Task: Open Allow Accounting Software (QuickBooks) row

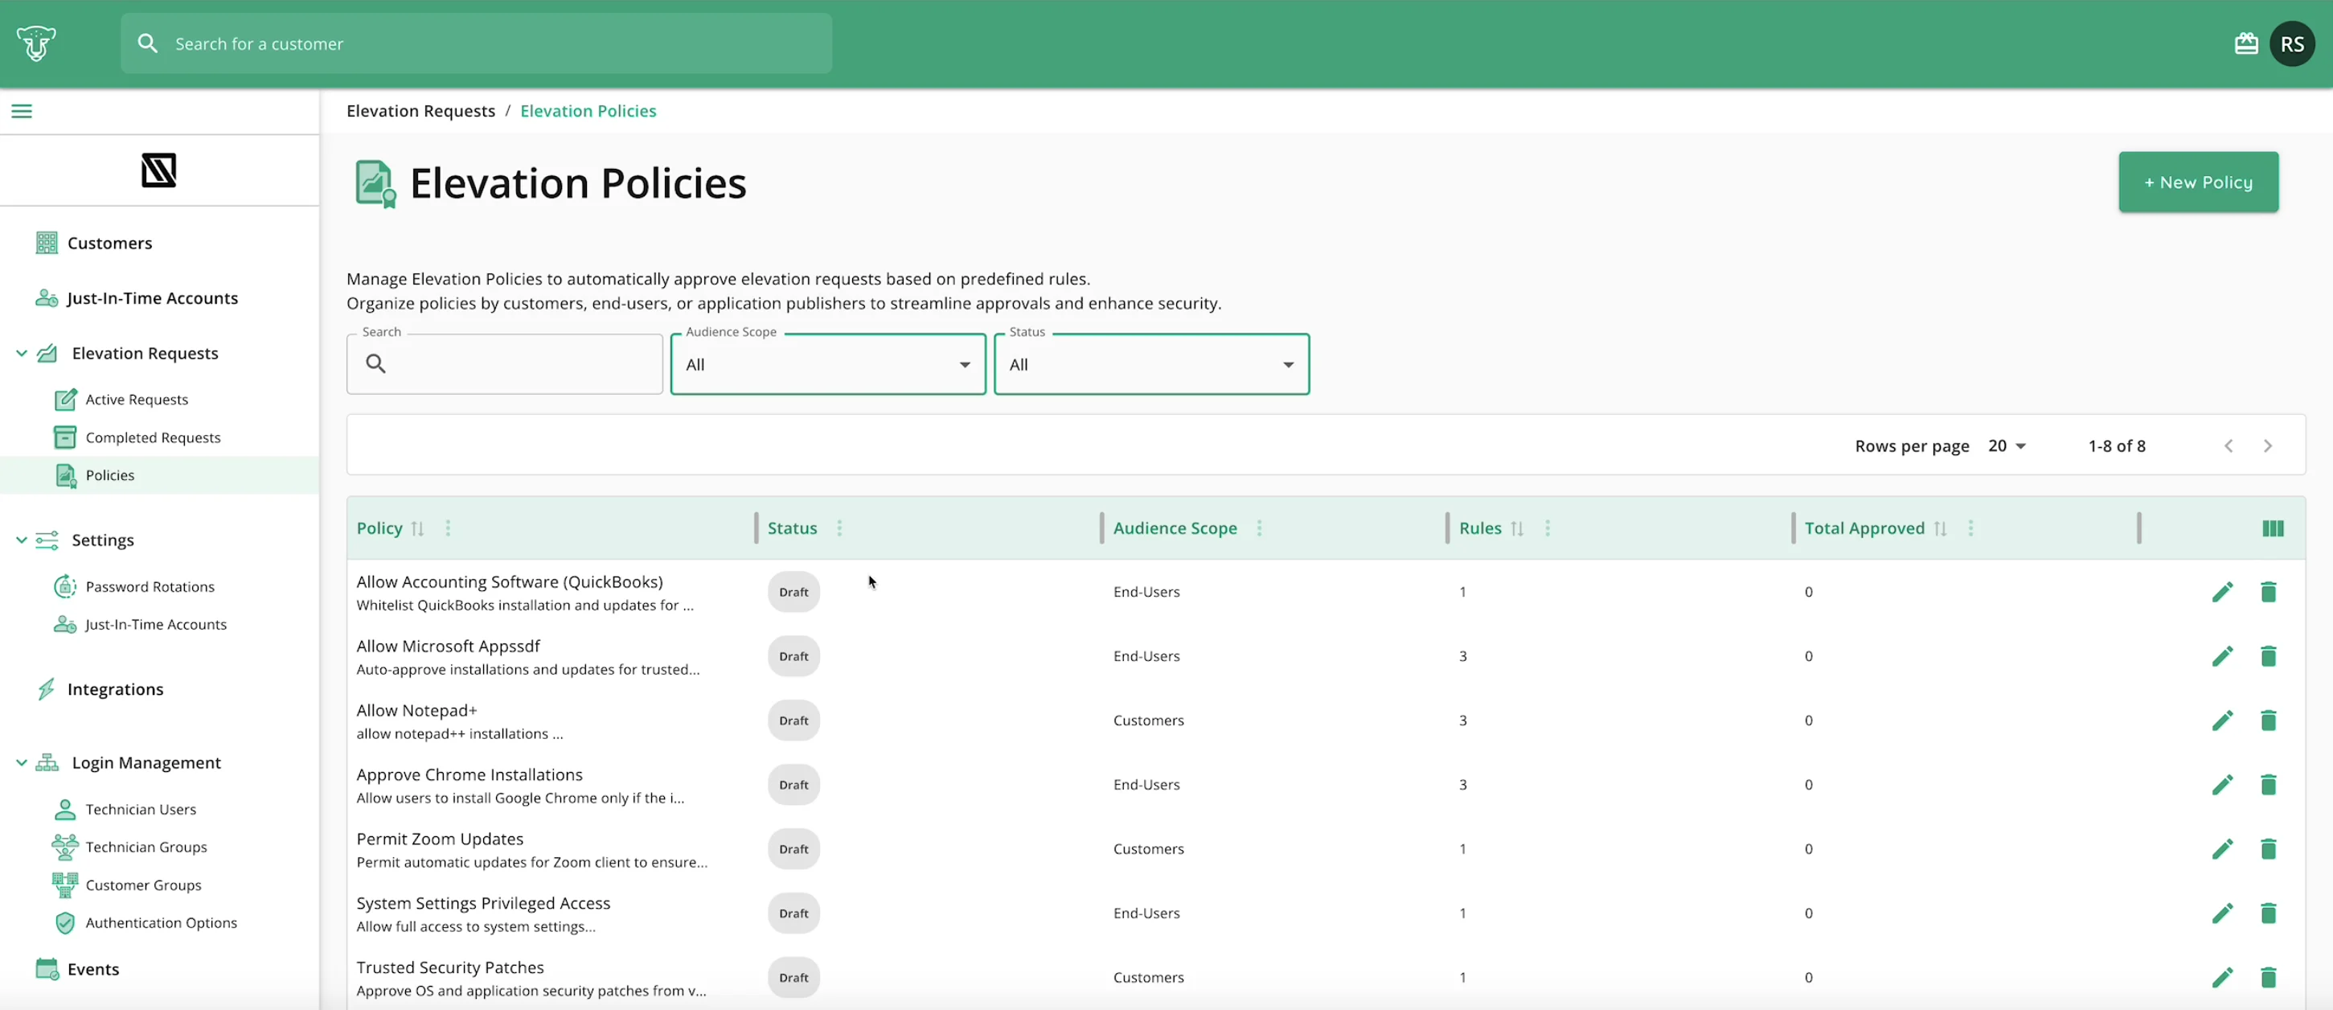Action: coord(1326,592)
